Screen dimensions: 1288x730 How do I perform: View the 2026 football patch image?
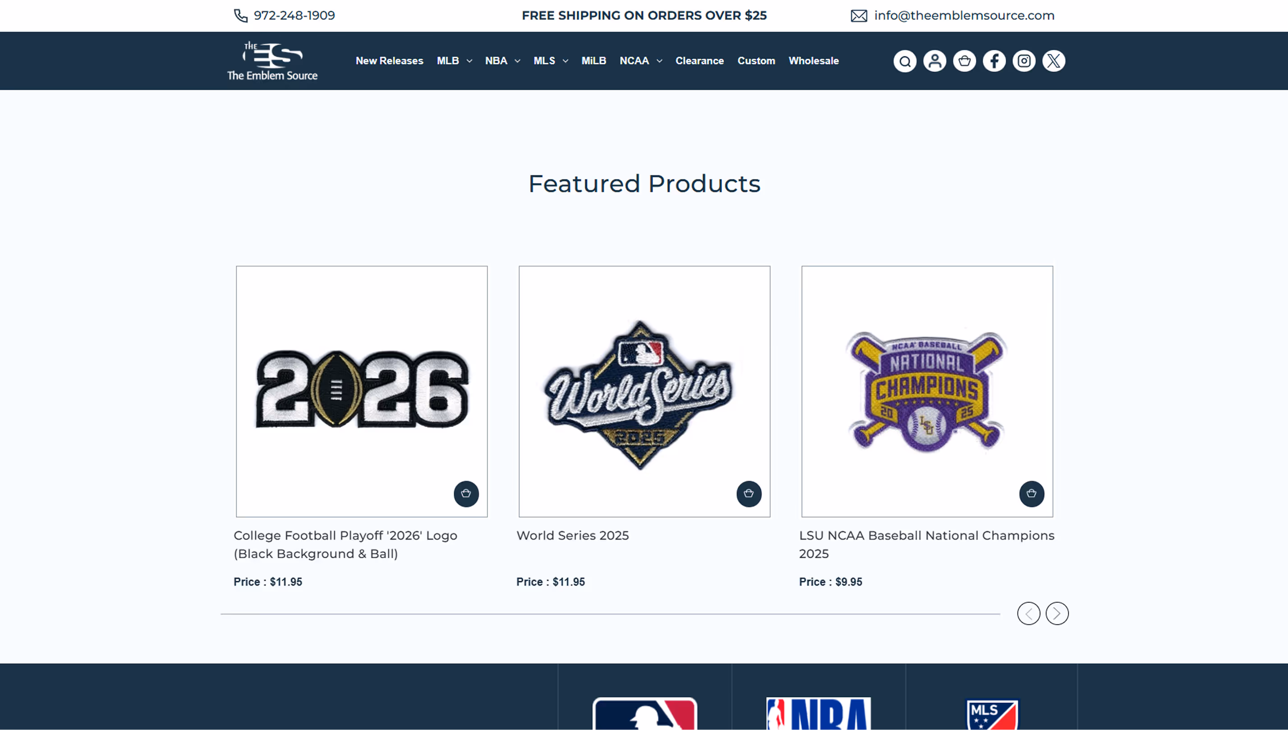[x=362, y=391]
